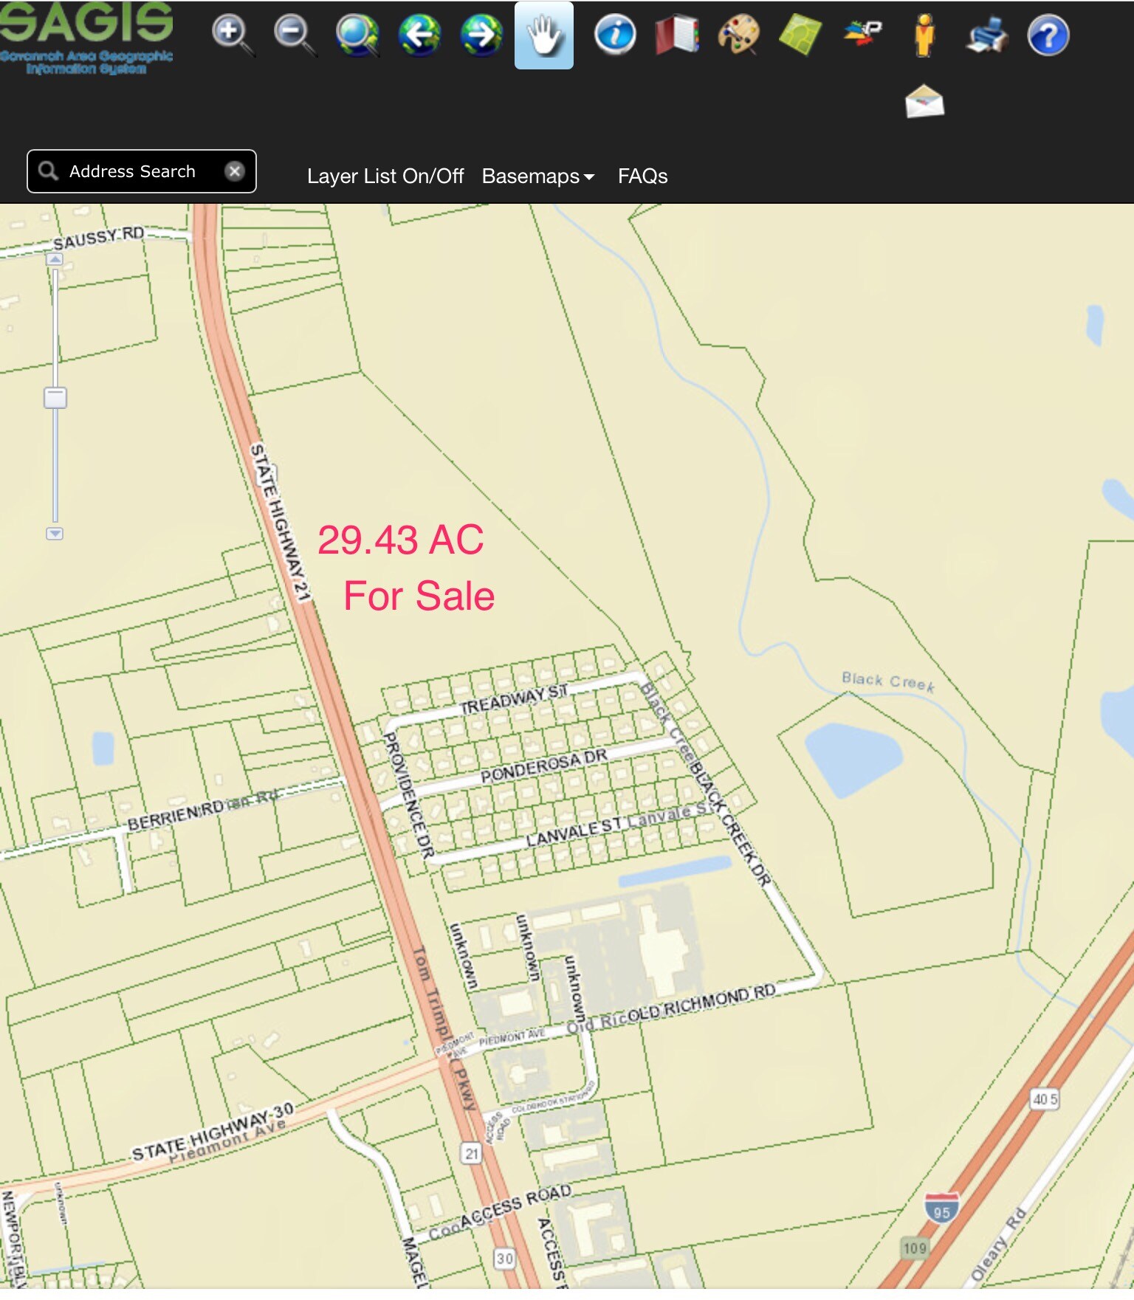Open the street view person icon
Image resolution: width=1134 pixels, height=1300 pixels.
[924, 35]
